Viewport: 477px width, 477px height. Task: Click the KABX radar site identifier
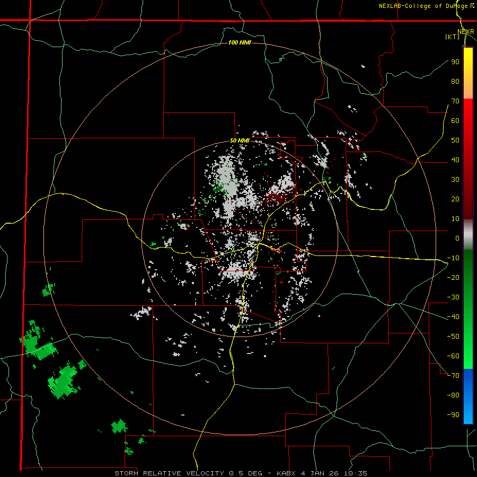[286, 473]
